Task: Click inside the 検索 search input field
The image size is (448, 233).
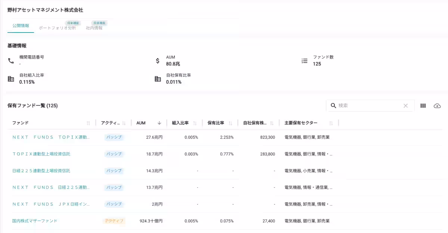Action: [x=362, y=106]
